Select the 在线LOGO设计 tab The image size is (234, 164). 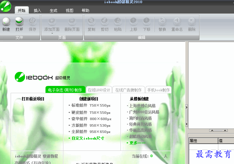(x=99, y=90)
